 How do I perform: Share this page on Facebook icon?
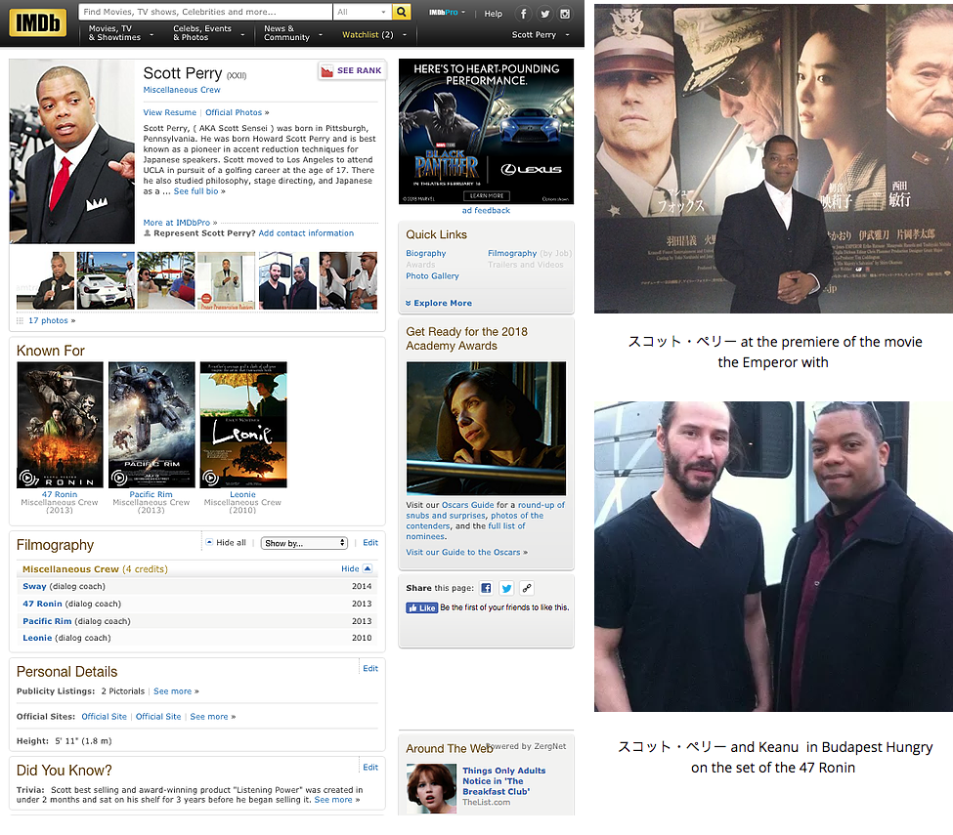(x=486, y=588)
